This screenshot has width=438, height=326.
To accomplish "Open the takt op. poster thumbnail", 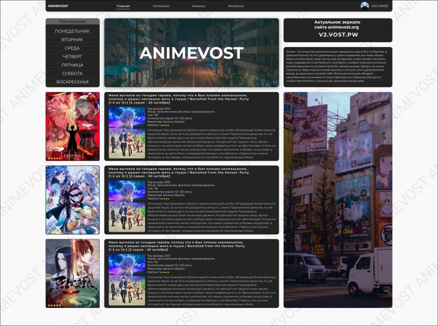I will tap(73, 127).
